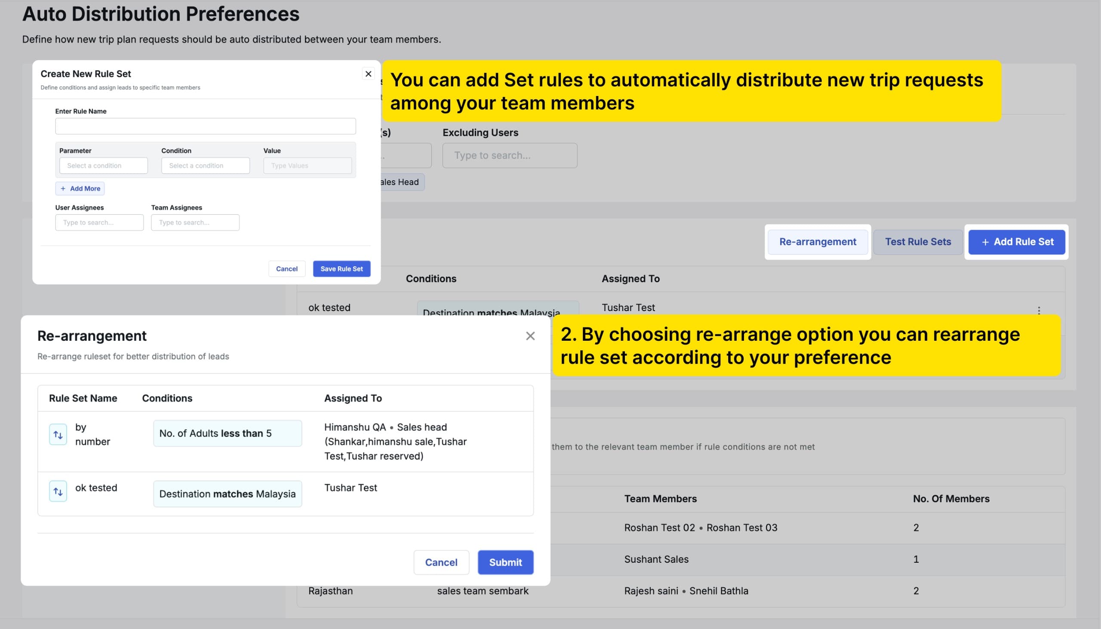Click plus icon on Add More

(x=64, y=189)
